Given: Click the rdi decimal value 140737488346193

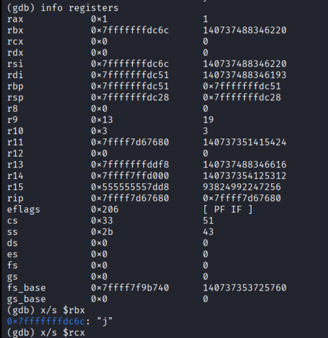Looking at the screenshot, I should pos(245,75).
